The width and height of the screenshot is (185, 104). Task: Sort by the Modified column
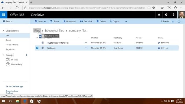click(95, 38)
